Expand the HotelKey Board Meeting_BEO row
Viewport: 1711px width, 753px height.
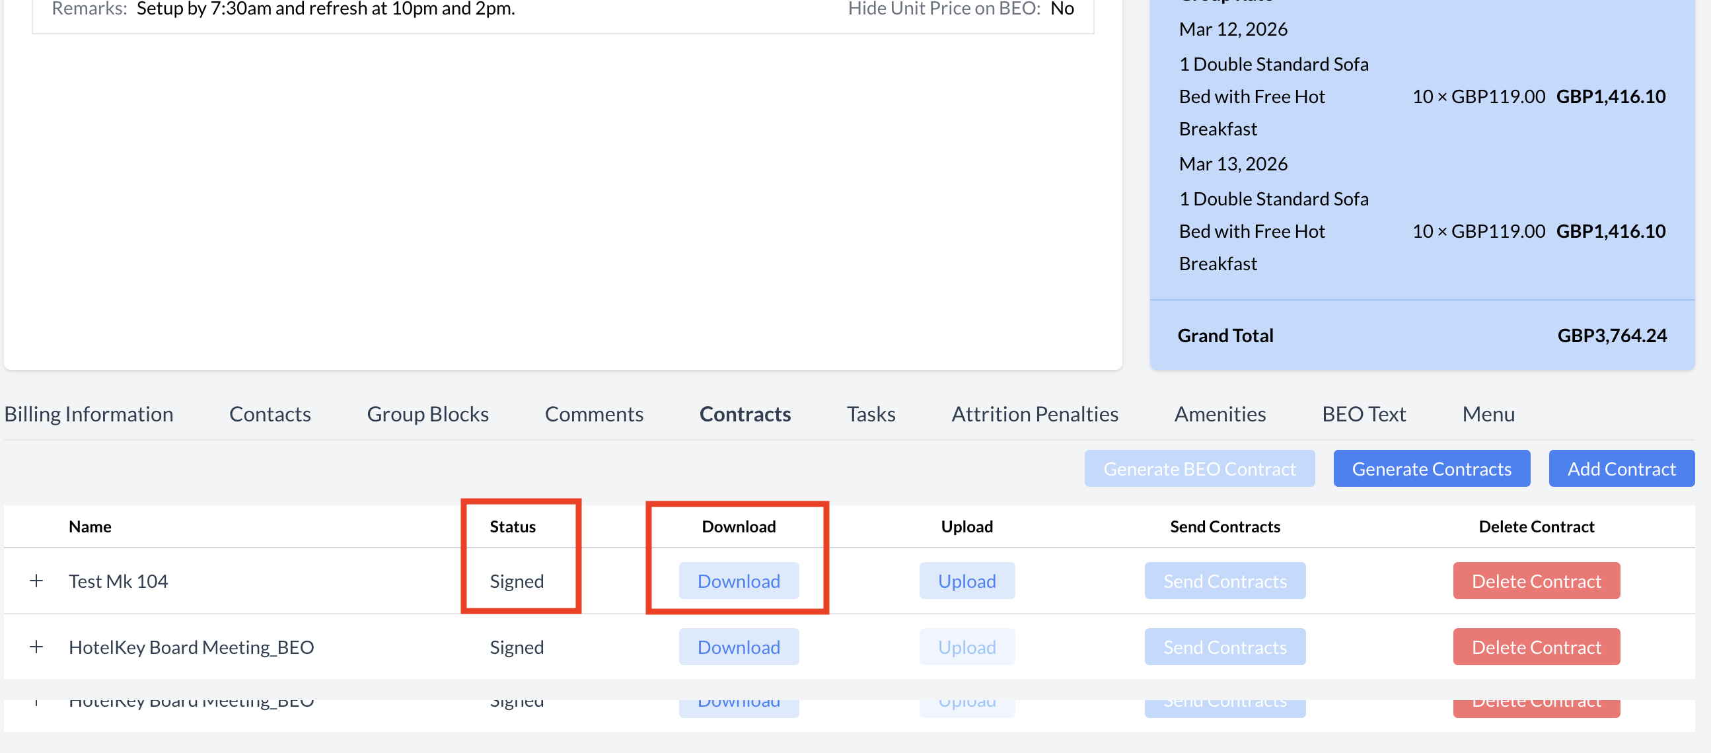click(36, 647)
